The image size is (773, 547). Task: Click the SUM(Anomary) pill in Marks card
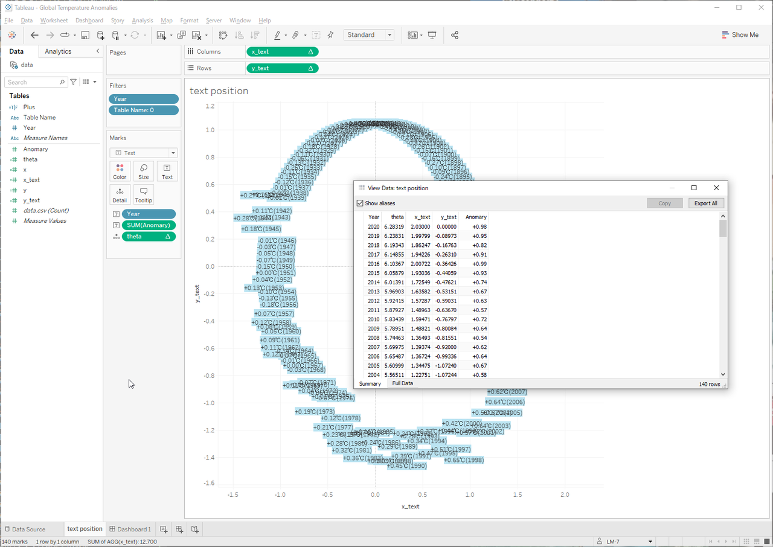(149, 225)
